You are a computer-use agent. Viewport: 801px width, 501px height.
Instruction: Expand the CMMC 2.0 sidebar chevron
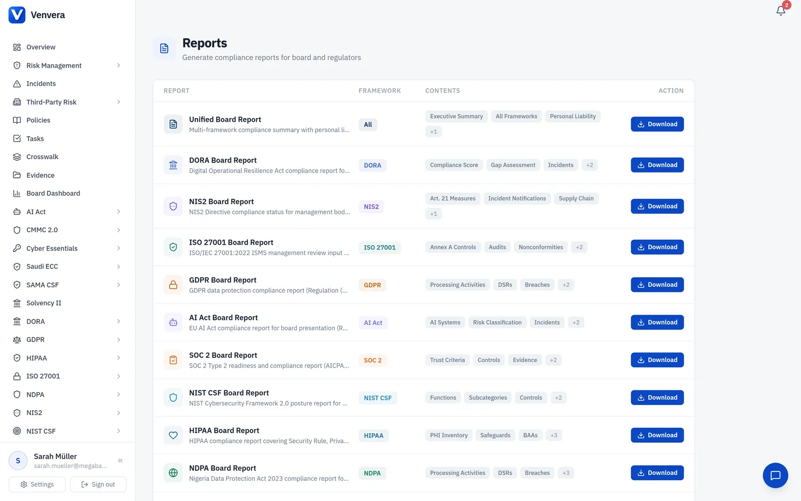(119, 230)
